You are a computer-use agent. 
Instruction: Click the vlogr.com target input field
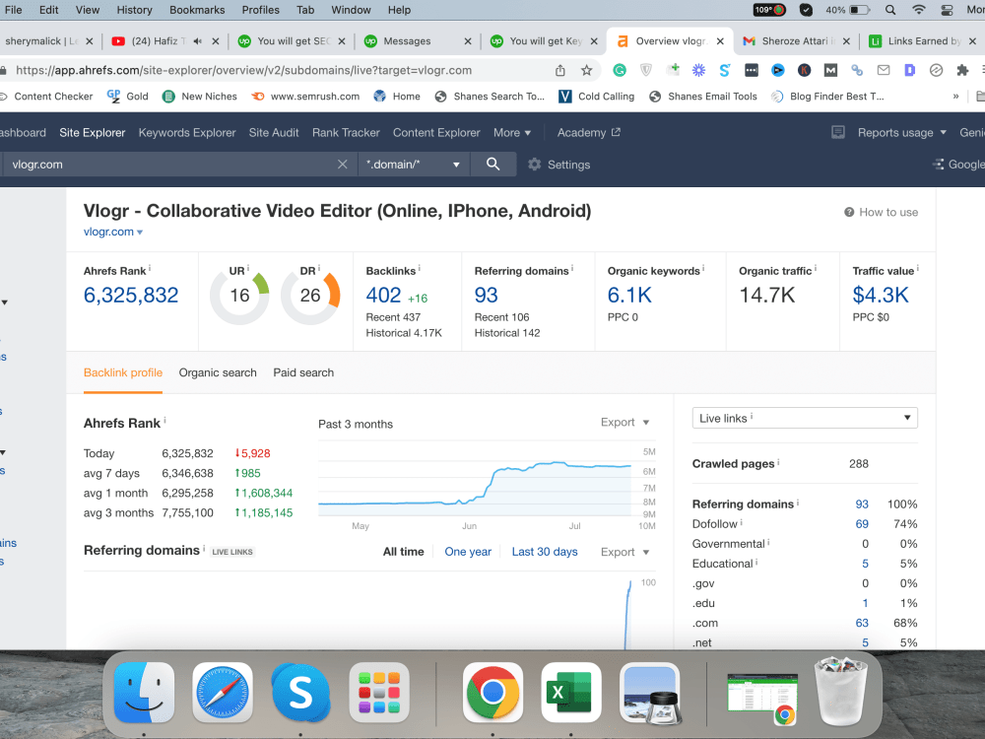(x=169, y=165)
